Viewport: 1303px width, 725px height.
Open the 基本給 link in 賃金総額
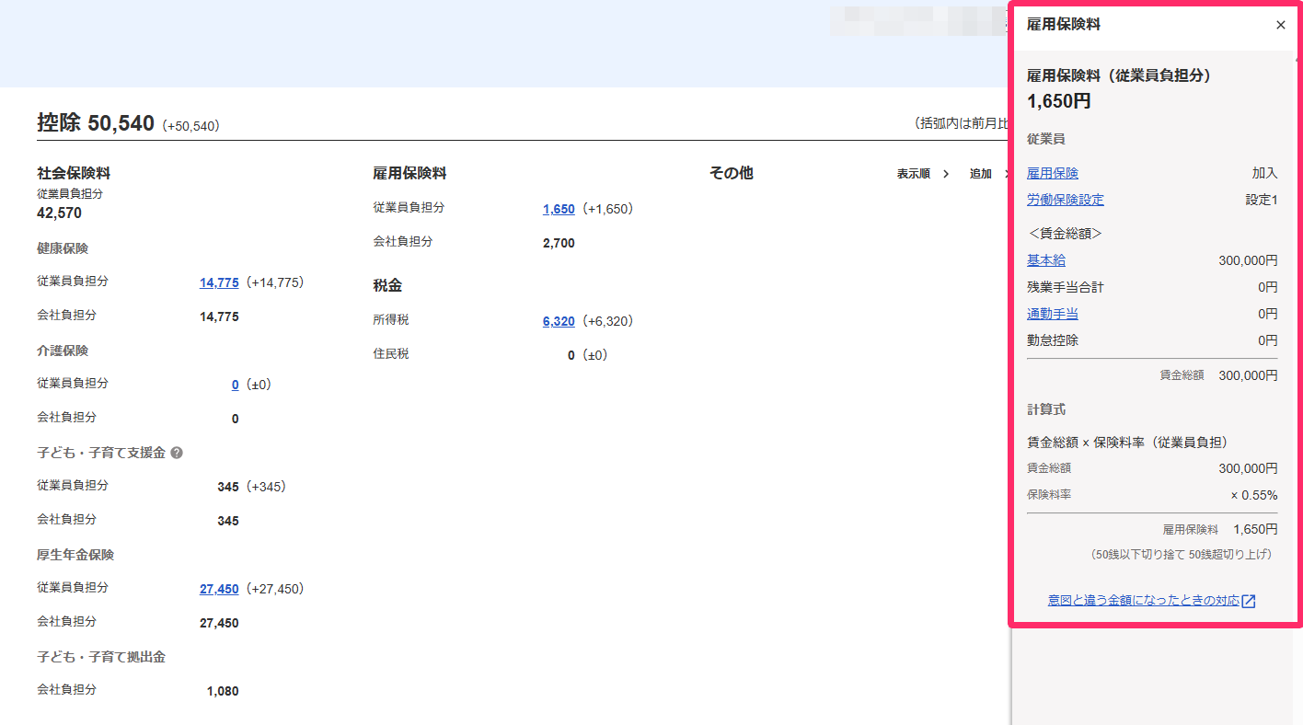(x=1046, y=260)
